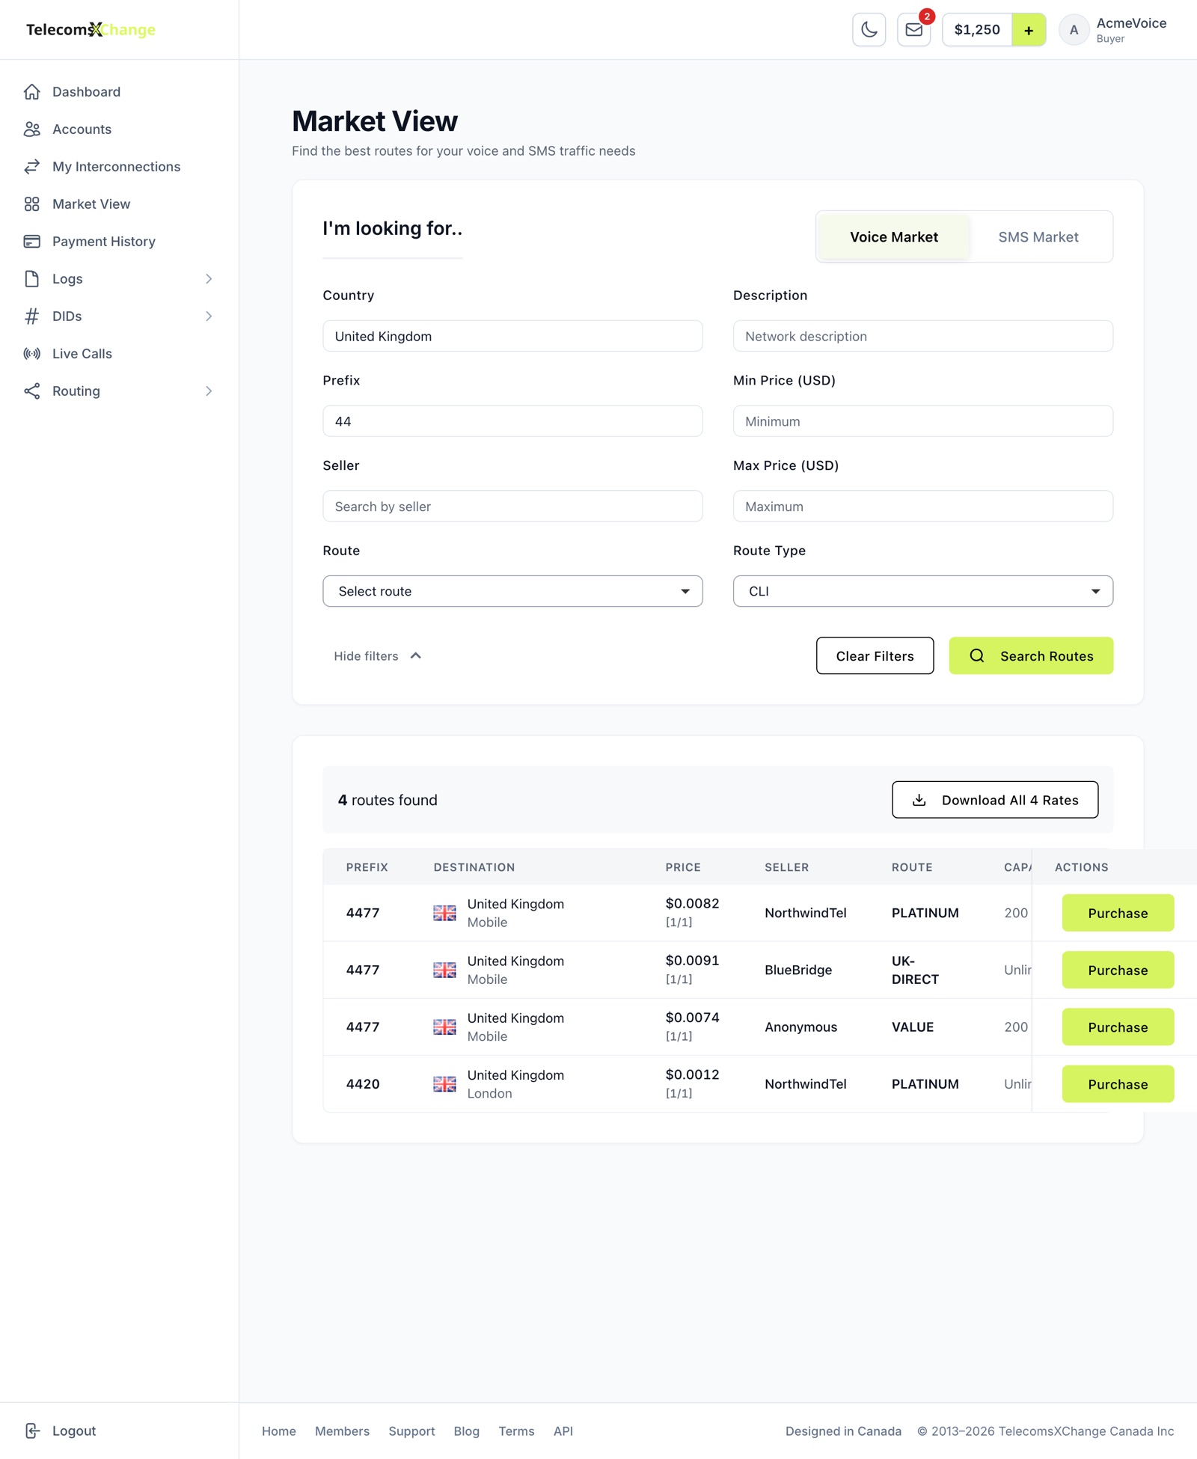Expand the Logs submenu chevron

209,279
